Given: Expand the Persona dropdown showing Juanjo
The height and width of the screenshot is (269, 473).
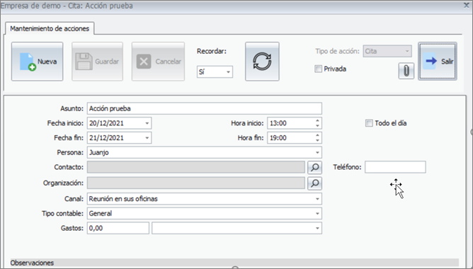Looking at the screenshot, I should click(x=317, y=153).
